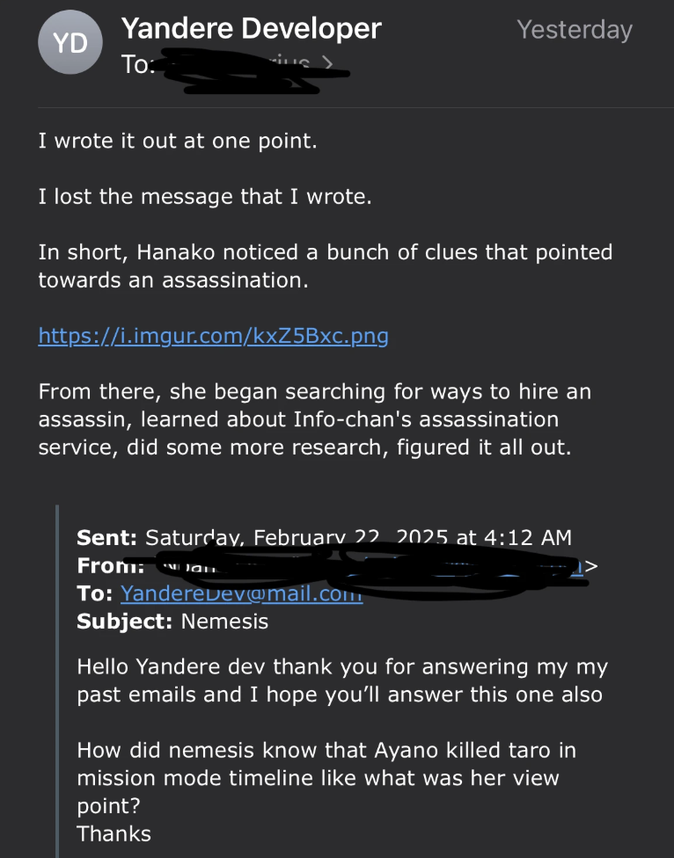Tap the Yesterday timestamp
The image size is (674, 858).
[575, 30]
